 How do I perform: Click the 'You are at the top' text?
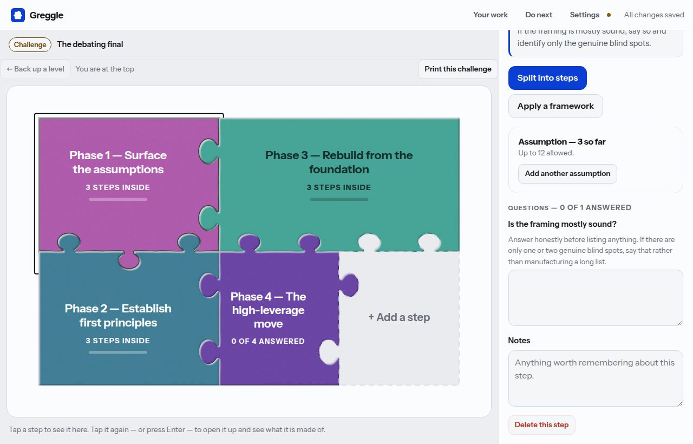(x=105, y=69)
